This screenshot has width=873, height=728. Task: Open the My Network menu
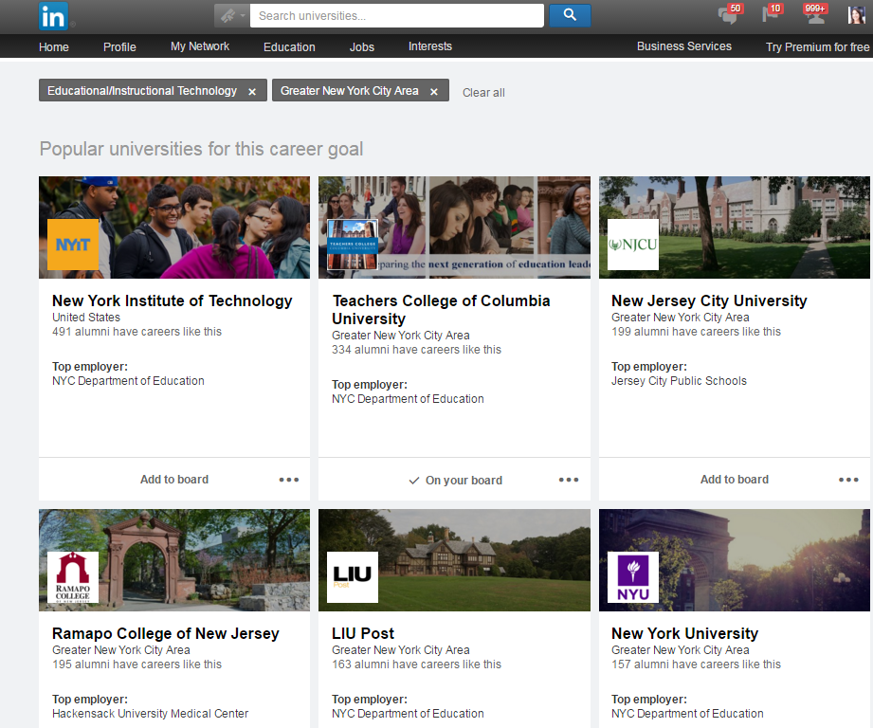[200, 46]
